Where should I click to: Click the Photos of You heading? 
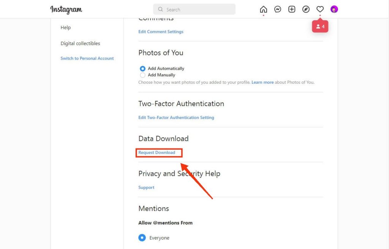pyautogui.click(x=161, y=53)
